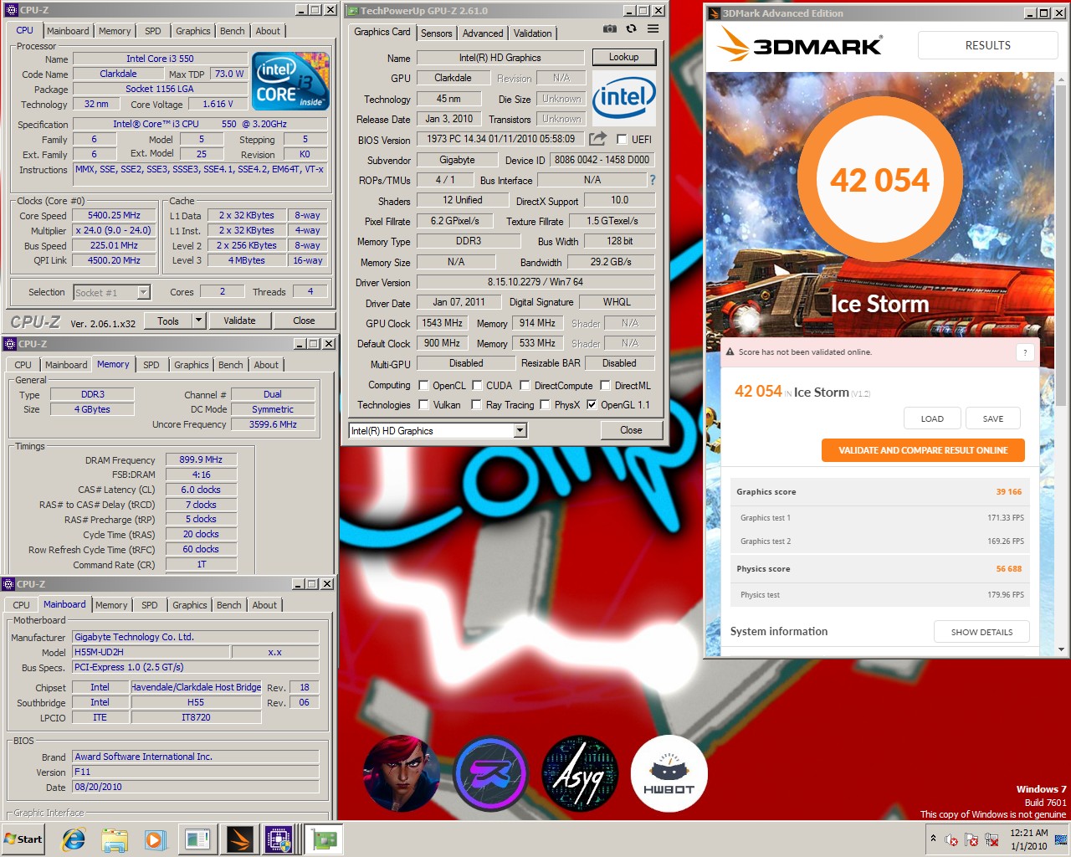This screenshot has width=1071, height=857.
Task: Click the SAVE button in 3DMark
Action: tap(993, 418)
